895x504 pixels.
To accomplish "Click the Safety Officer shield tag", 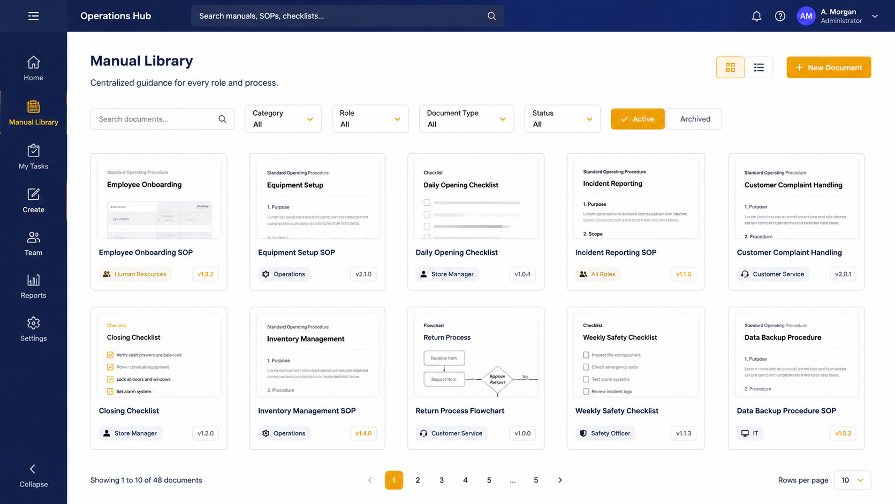I will 605,433.
